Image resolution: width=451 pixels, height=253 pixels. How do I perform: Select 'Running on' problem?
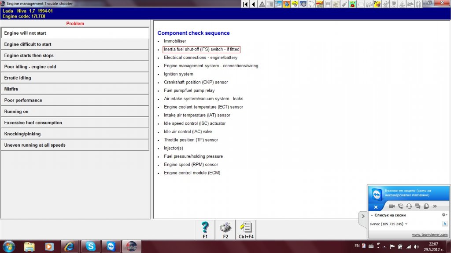pyautogui.click(x=75, y=111)
